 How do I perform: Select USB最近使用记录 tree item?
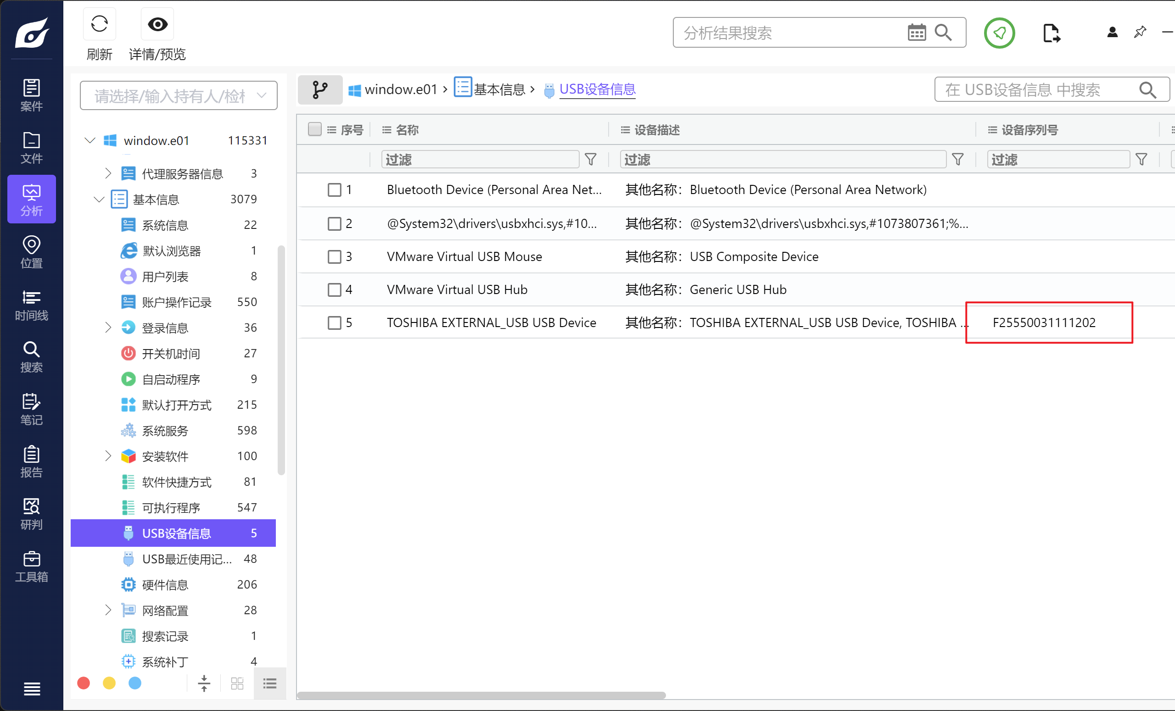tap(186, 559)
